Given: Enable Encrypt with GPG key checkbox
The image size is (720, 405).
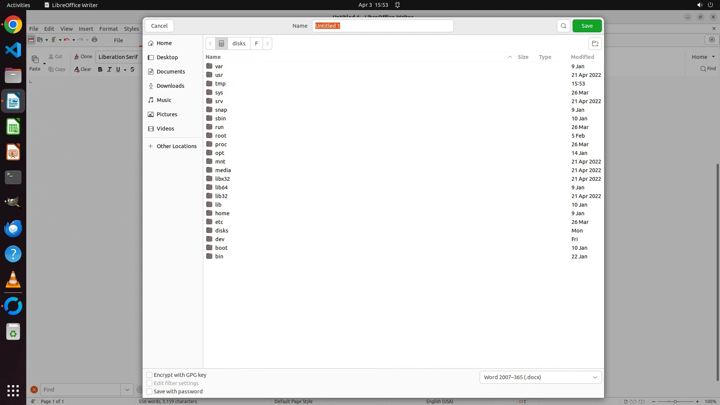Looking at the screenshot, I should click(x=149, y=375).
